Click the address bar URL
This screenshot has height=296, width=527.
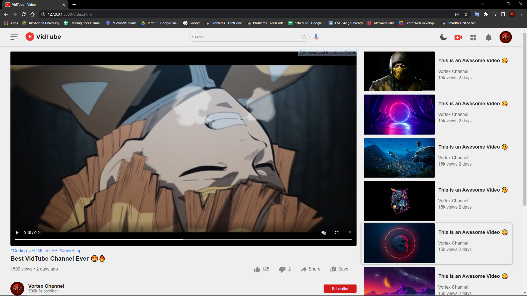70,14
